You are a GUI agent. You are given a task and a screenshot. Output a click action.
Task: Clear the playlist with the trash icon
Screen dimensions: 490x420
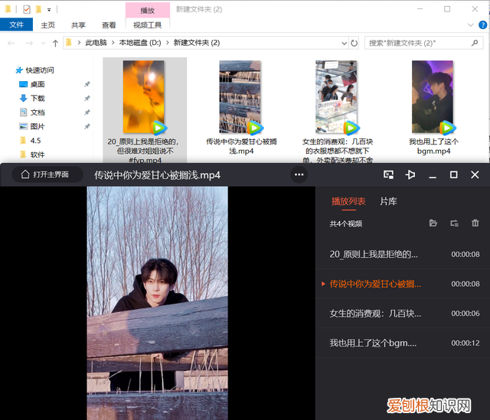pos(475,223)
